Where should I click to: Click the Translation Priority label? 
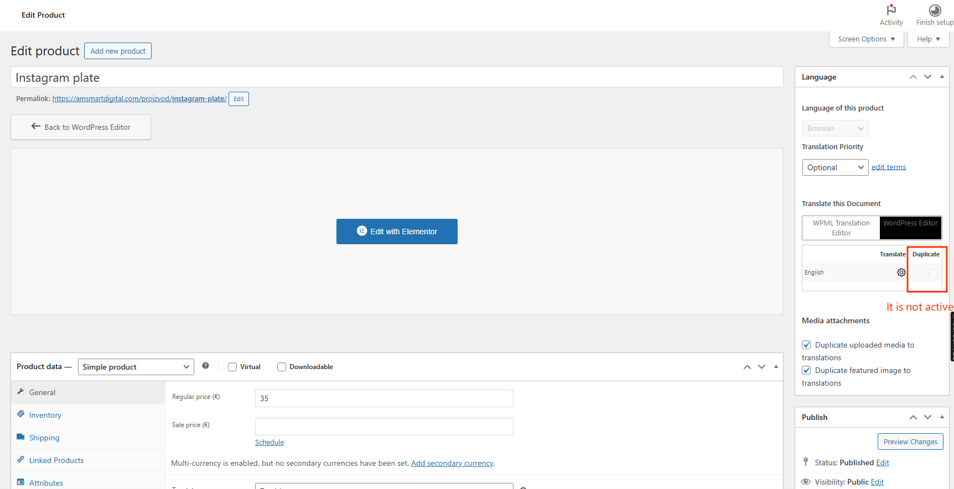[832, 146]
